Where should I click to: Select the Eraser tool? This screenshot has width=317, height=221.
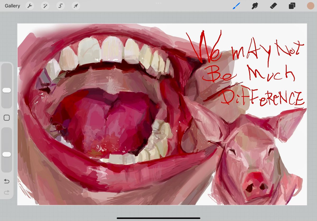point(273,6)
